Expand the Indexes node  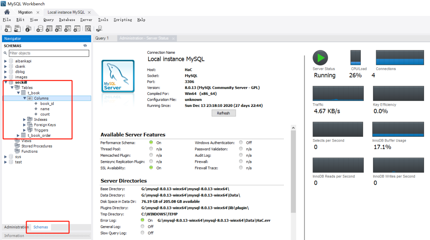(x=24, y=120)
